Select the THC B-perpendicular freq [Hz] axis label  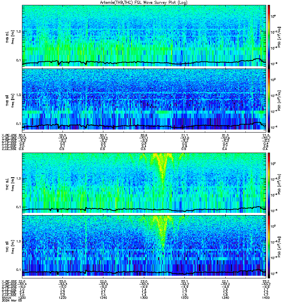[13, 184]
